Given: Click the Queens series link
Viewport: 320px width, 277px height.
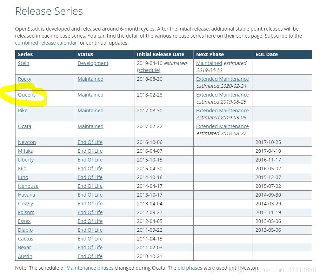Looking at the screenshot, I should 27,95.
